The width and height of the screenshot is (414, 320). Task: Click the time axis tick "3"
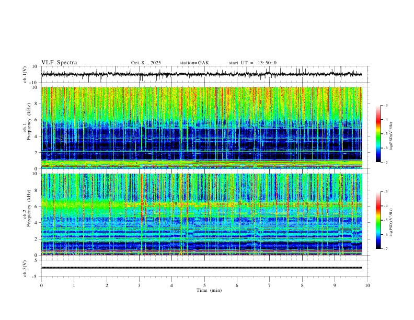tap(139, 285)
